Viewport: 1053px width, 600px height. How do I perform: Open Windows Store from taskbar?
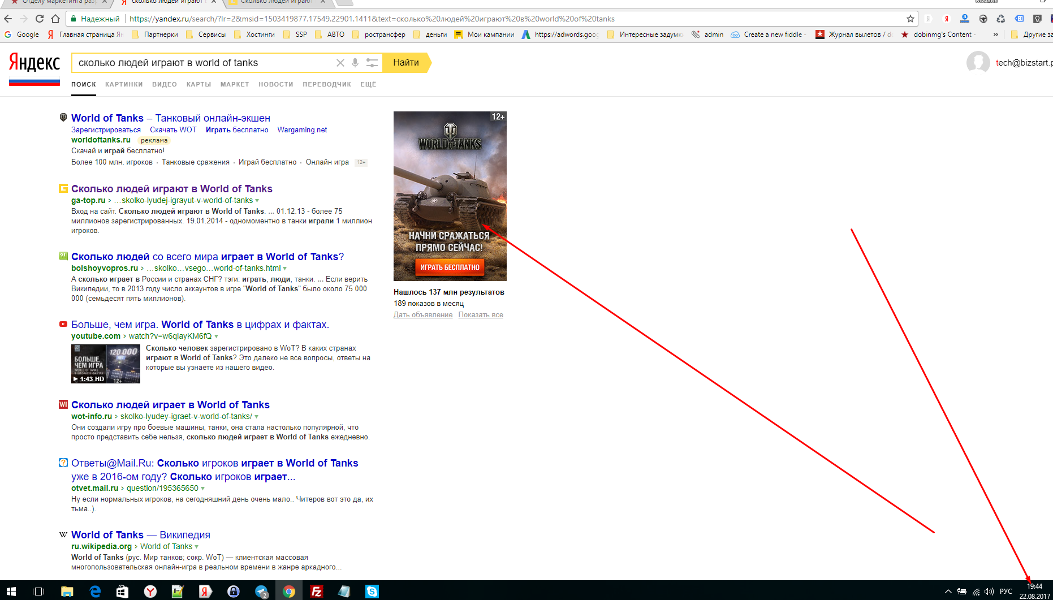tap(122, 592)
